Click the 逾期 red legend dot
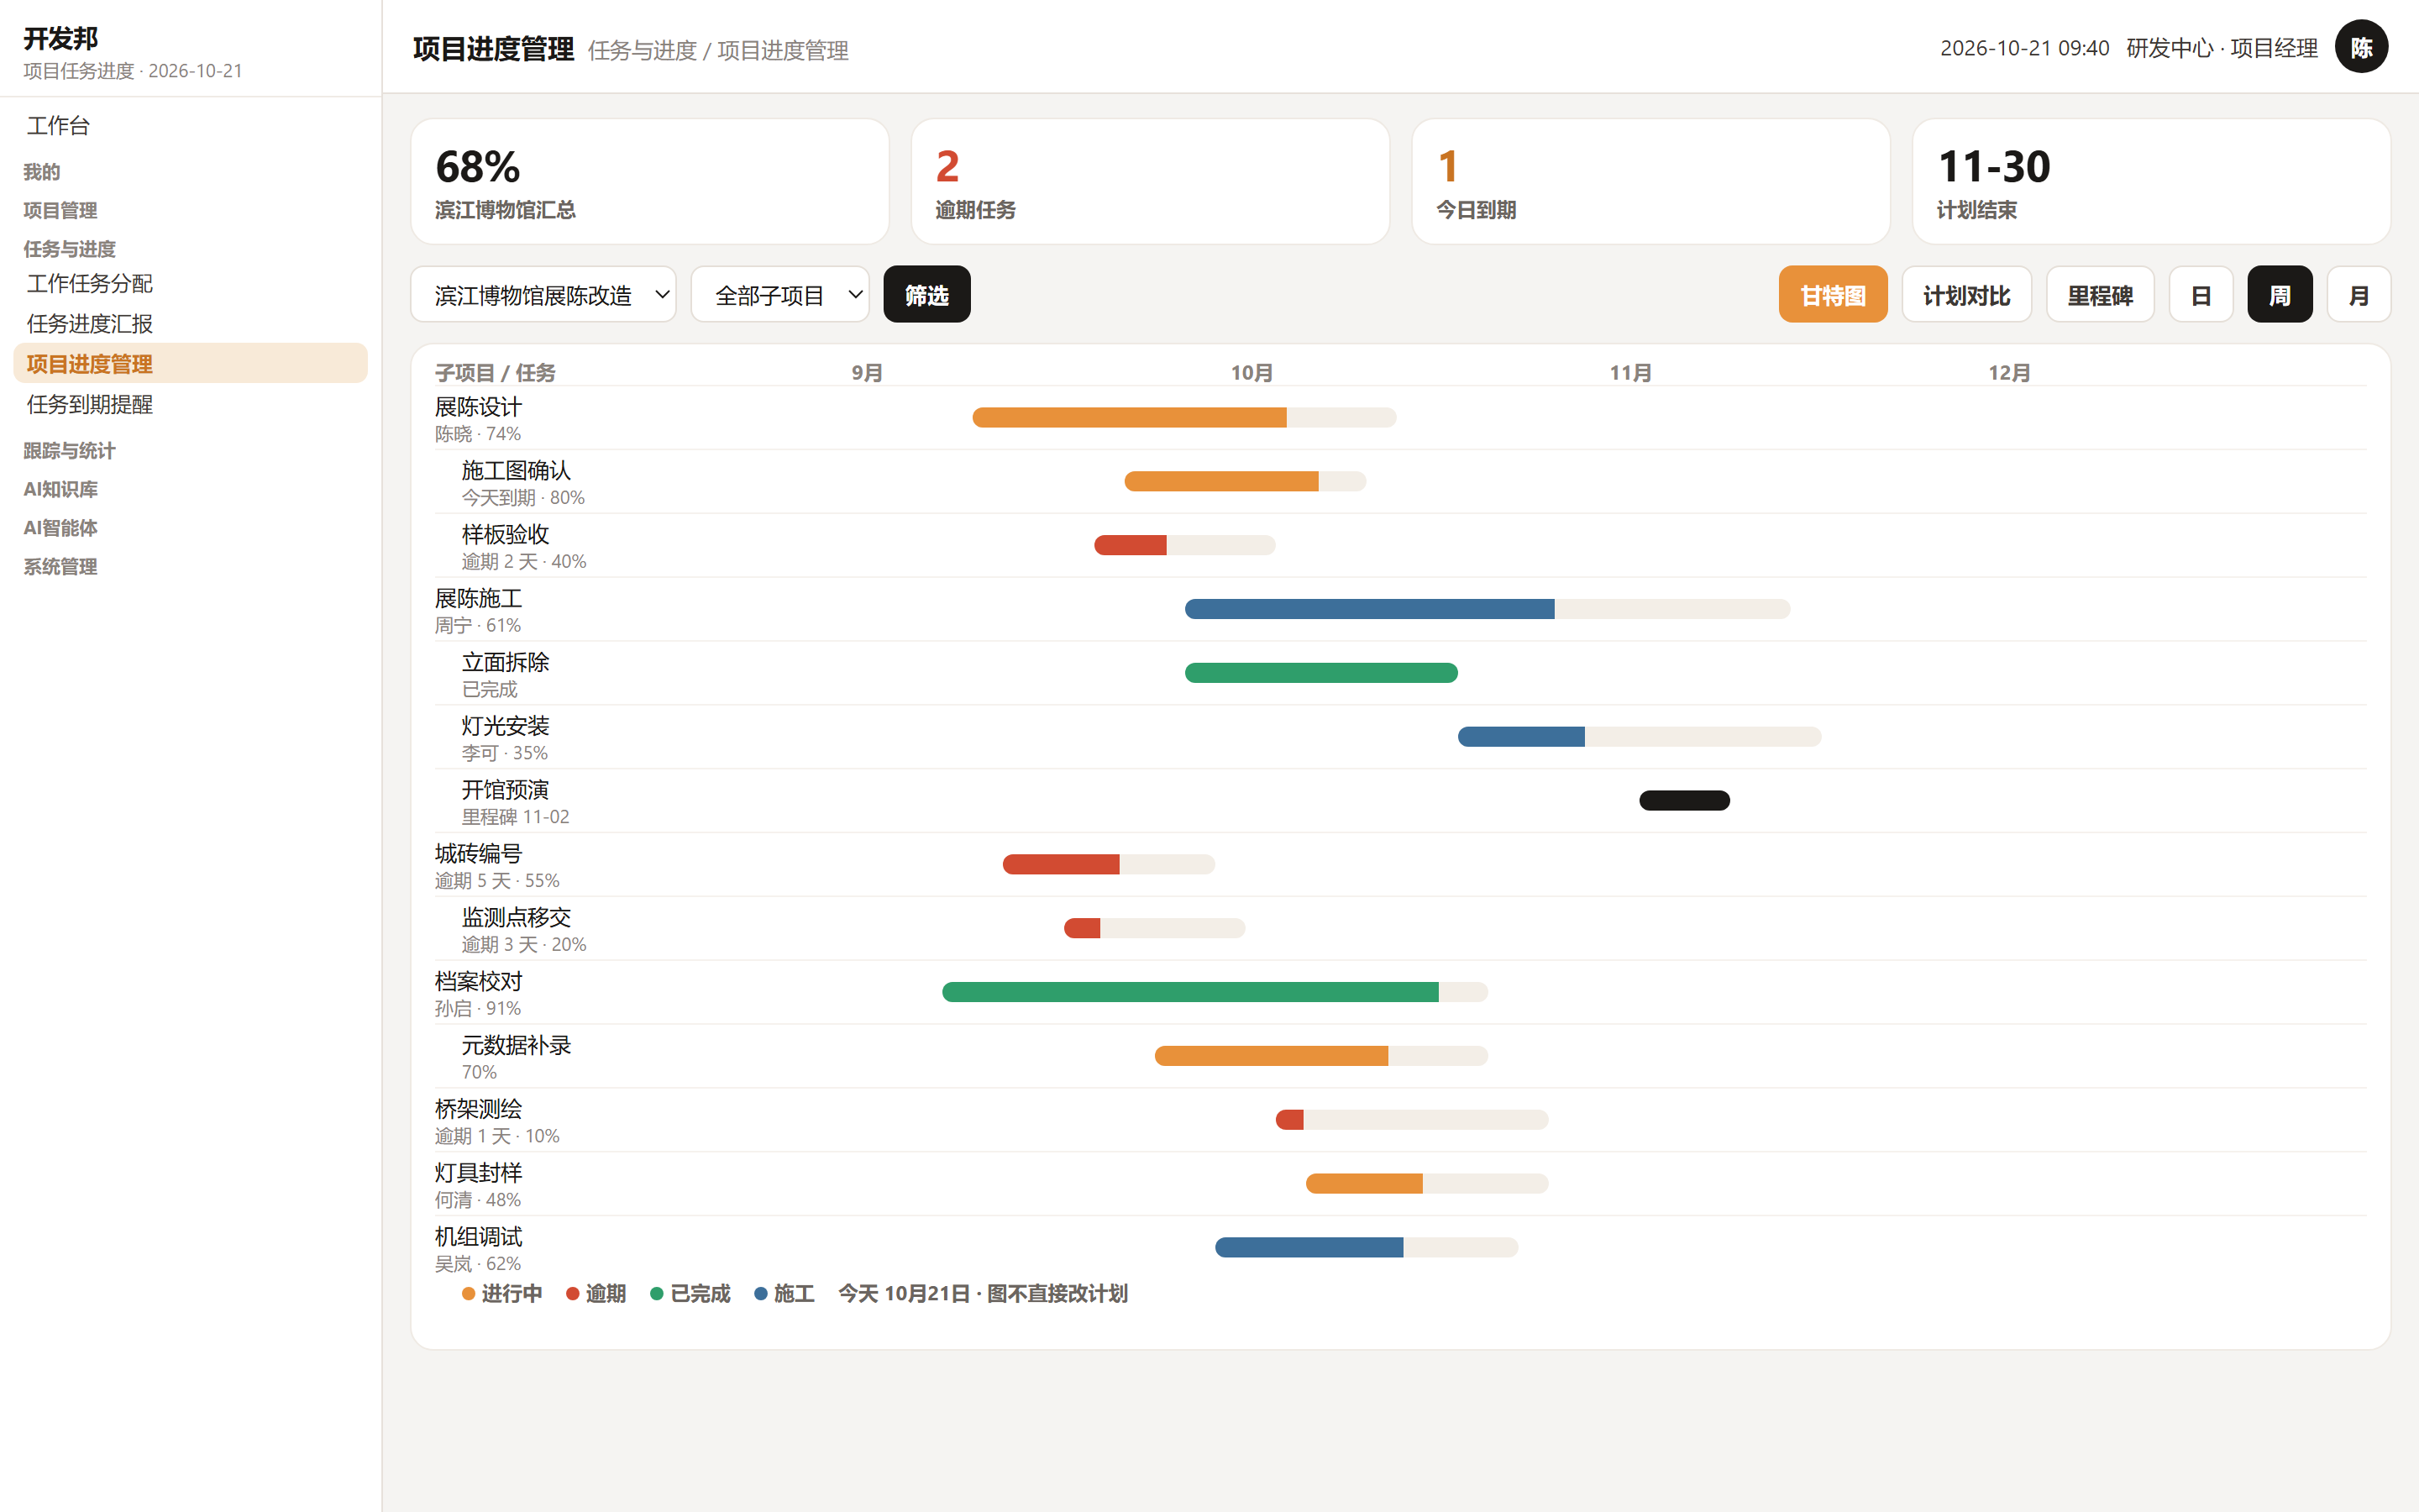The image size is (2419, 1512). coord(573,1294)
